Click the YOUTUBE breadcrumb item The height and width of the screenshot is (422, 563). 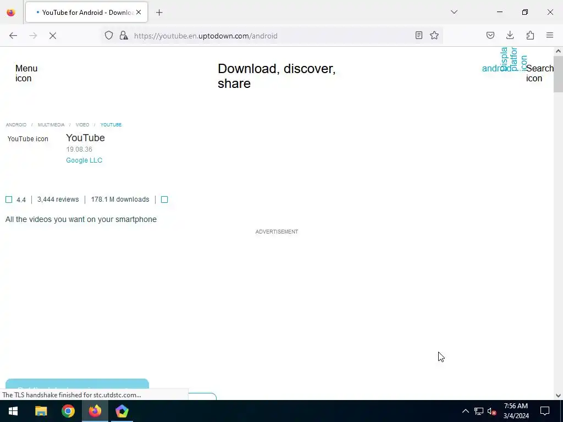tap(111, 125)
